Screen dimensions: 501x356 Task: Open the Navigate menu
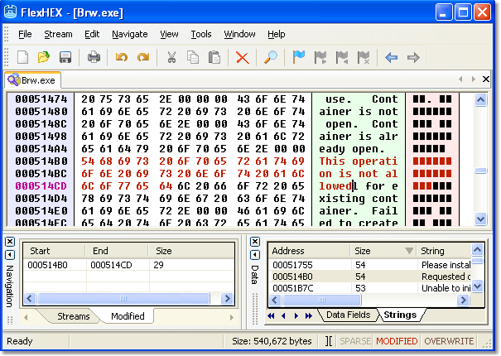(x=130, y=34)
